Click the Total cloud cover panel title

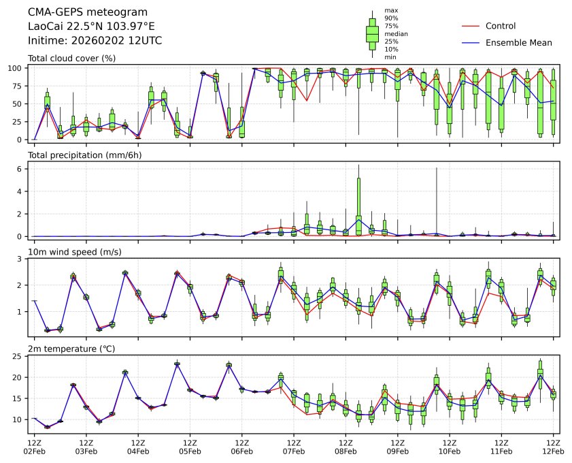click(x=71, y=58)
